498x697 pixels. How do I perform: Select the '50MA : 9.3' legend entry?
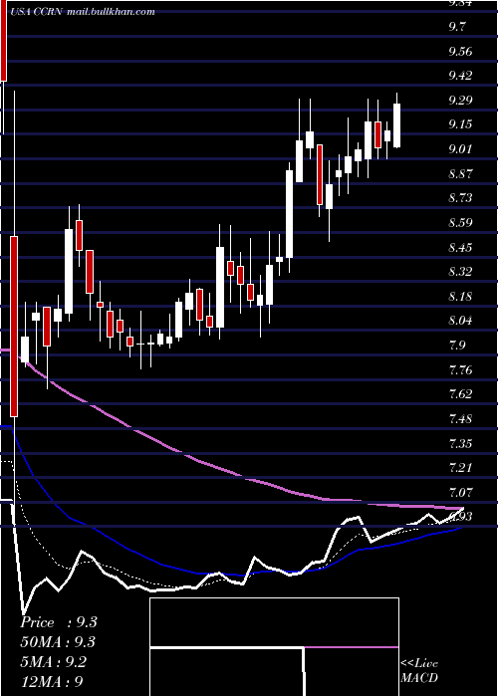tap(58, 642)
